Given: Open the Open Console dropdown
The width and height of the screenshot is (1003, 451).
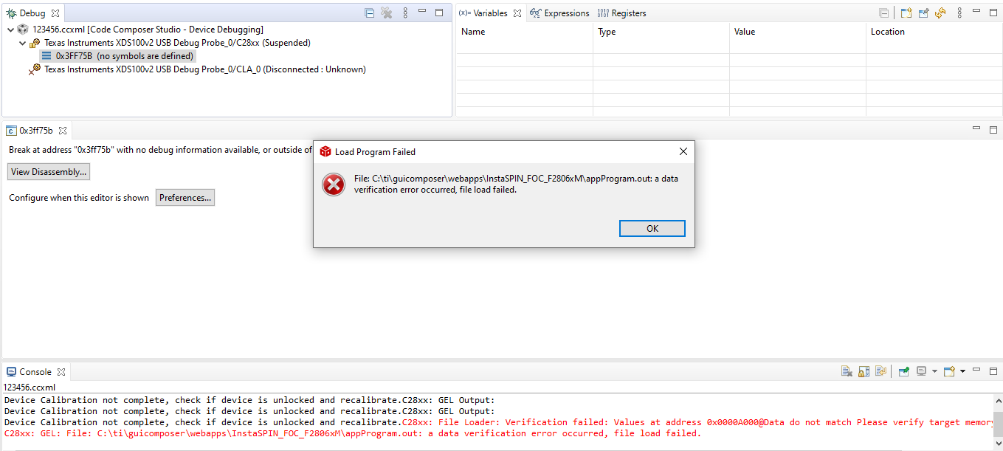Looking at the screenshot, I should (x=964, y=371).
